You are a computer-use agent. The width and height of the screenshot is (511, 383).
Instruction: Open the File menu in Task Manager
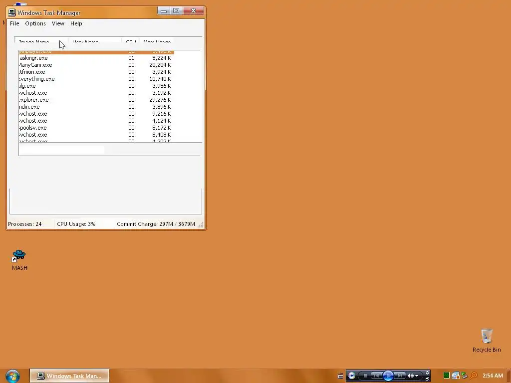pyautogui.click(x=14, y=23)
